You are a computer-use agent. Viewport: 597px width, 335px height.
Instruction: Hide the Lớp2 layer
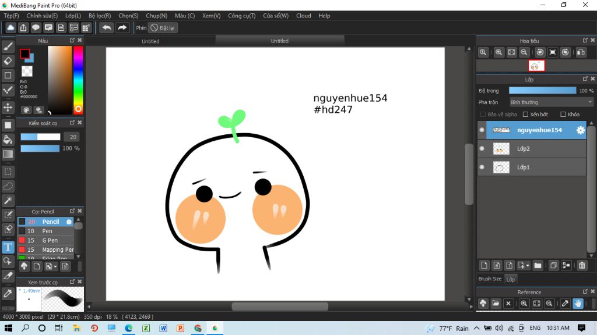pos(482,148)
